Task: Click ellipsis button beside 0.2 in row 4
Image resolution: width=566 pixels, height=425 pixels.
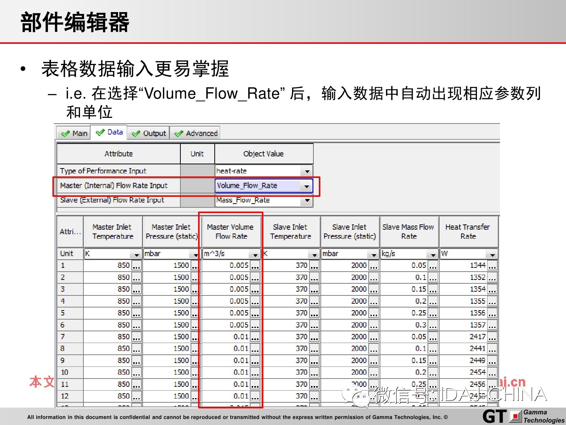Action: (433, 301)
